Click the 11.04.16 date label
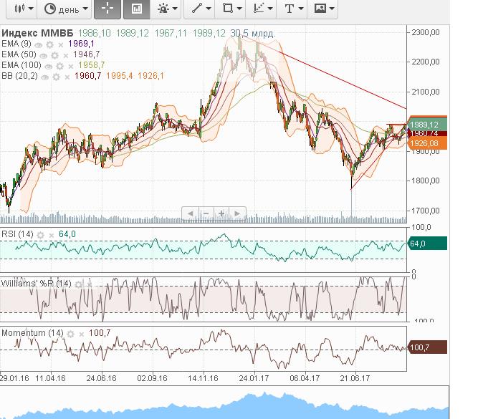 point(50,378)
